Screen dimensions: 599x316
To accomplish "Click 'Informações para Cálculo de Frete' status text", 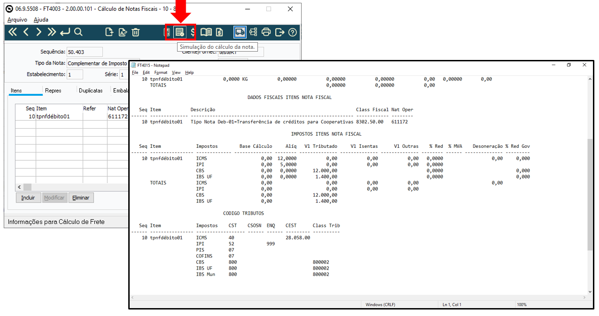I will click(x=56, y=222).
